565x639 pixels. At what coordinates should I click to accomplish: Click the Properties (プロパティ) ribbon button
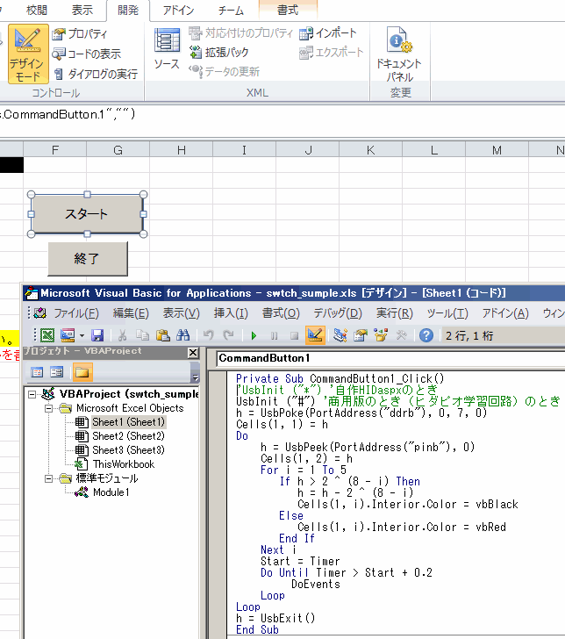click(x=80, y=34)
